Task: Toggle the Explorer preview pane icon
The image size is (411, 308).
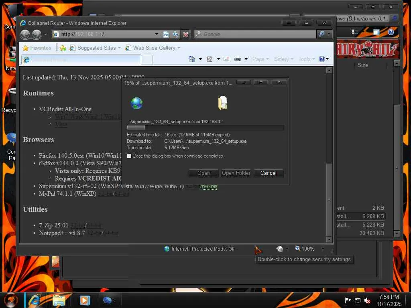Action: click(376, 32)
